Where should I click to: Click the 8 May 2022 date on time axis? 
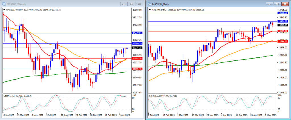(x=38, y=115)
